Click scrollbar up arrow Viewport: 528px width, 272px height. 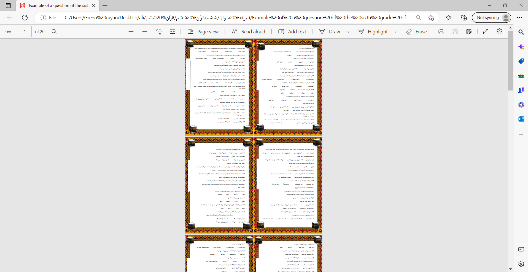click(510, 28)
